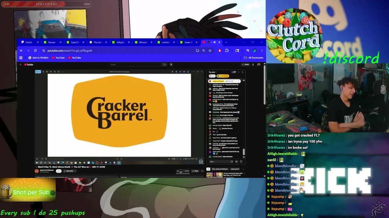Open a new browser tab
Image resolution: width=389 pixels, height=218 pixels.
click(x=226, y=42)
